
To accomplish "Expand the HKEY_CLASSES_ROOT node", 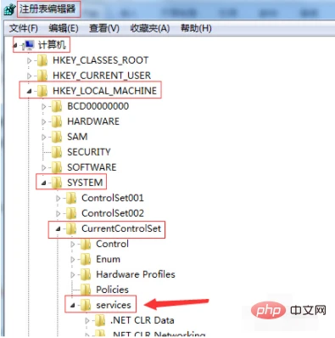I will point(29,60).
